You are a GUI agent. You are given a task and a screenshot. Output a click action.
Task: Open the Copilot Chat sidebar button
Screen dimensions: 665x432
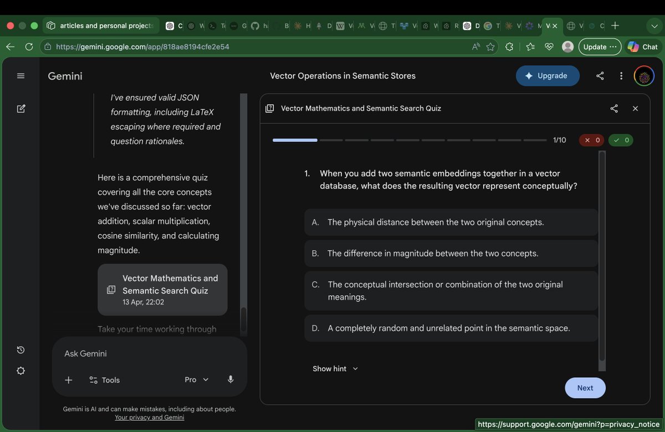coord(643,47)
